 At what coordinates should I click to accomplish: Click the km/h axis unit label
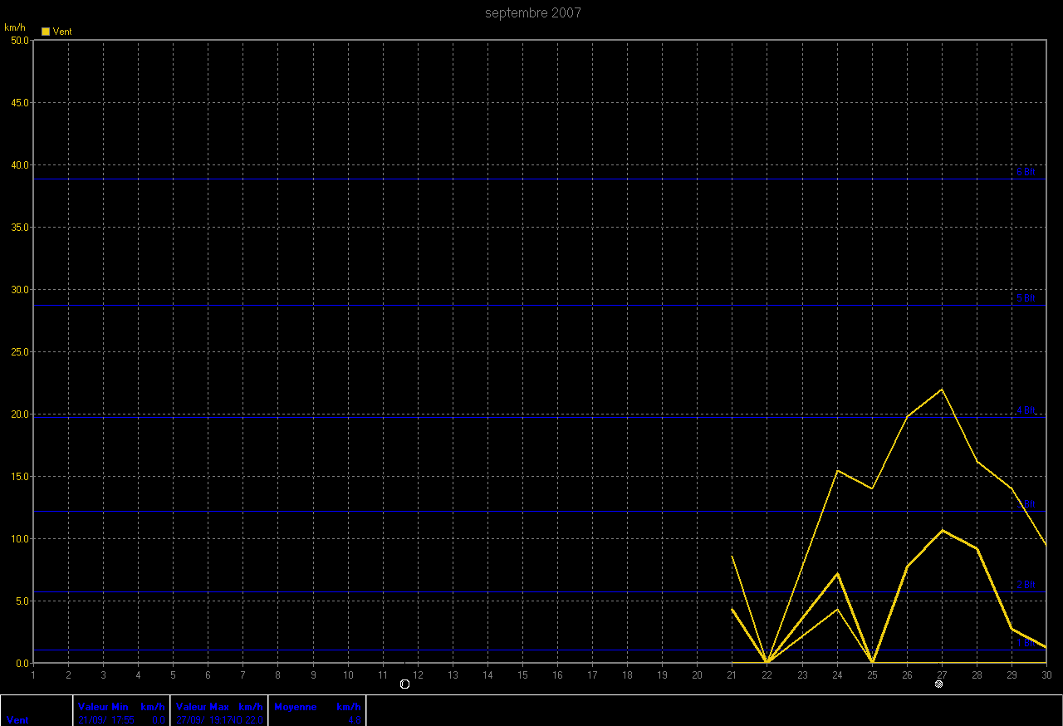15,27
